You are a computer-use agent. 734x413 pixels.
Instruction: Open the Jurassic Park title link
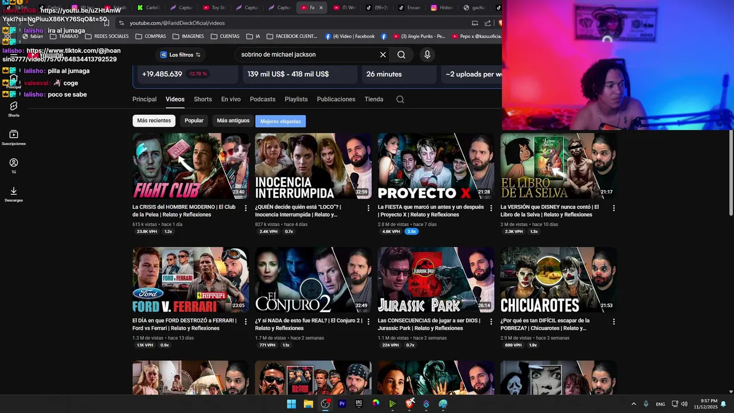click(431, 324)
